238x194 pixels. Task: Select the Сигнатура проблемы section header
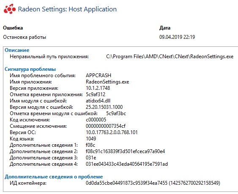coord(30,69)
